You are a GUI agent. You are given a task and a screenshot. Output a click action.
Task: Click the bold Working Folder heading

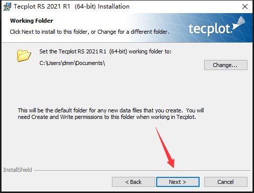pyautogui.click(x=32, y=21)
